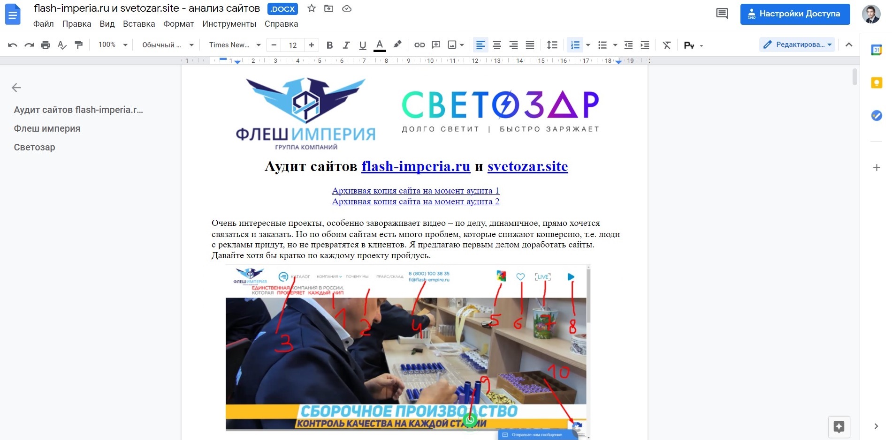Image resolution: width=892 pixels, height=440 pixels.
Task: Click the Print icon
Action: [x=46, y=45]
